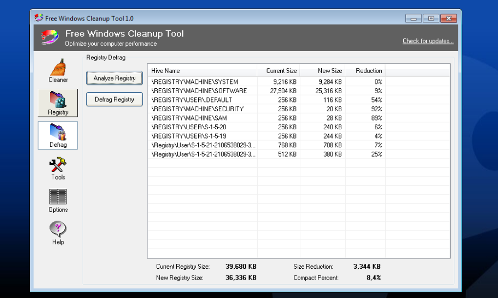Click the 708 KB new size cell
Screen dimensions: 498x298
pyautogui.click(x=332, y=145)
